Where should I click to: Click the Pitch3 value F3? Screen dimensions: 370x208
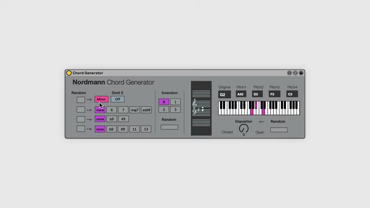point(274,94)
